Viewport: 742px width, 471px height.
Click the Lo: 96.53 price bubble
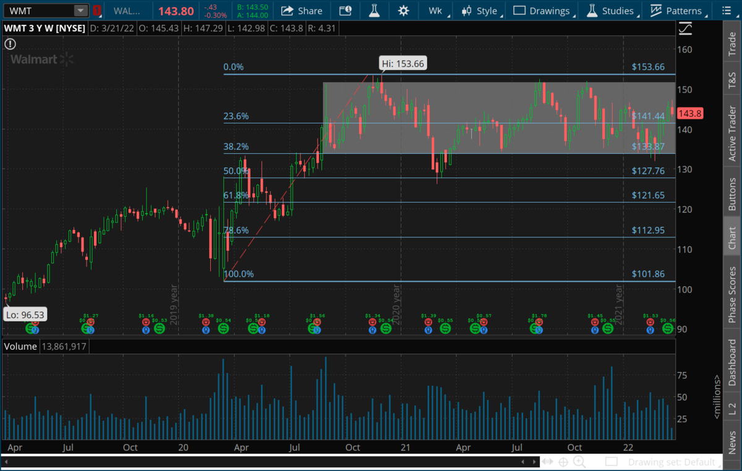click(x=25, y=315)
